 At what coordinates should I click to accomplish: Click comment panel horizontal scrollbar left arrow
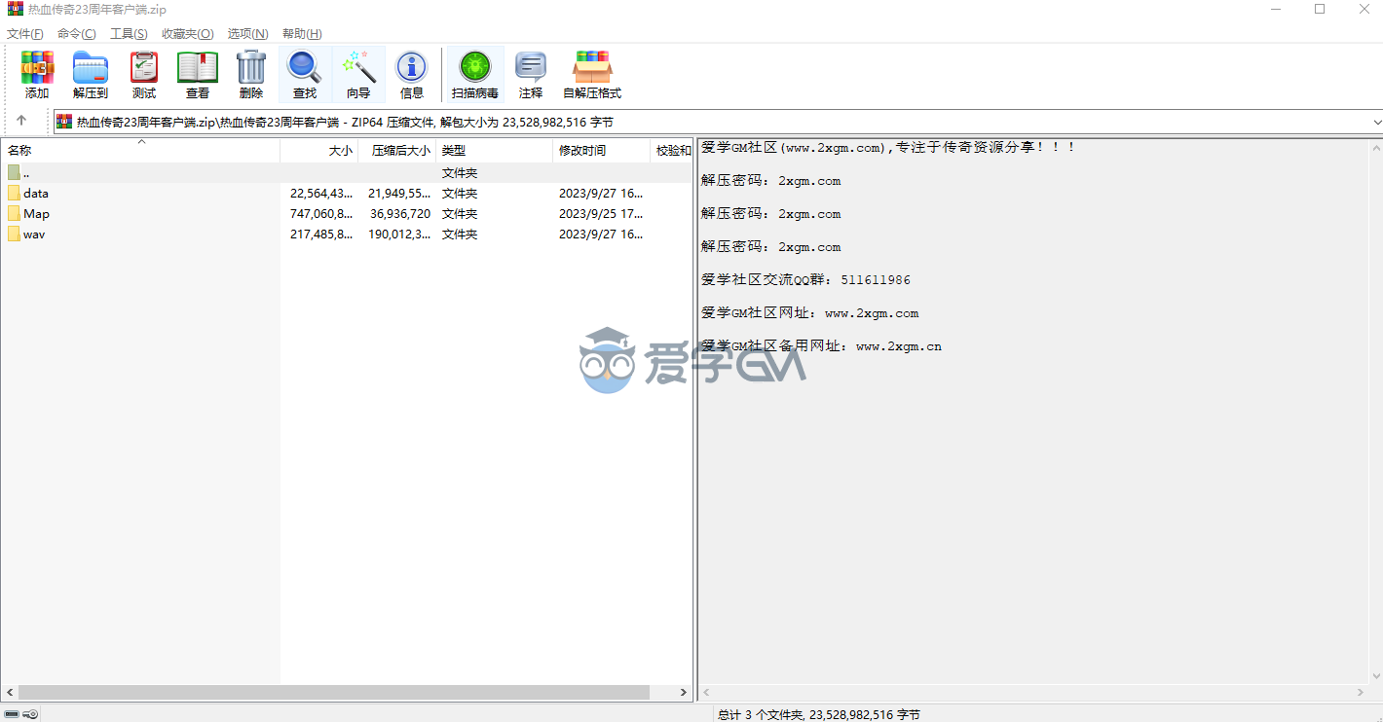point(706,692)
